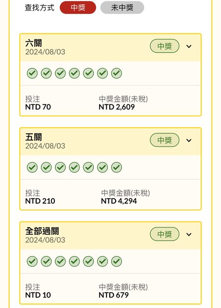This screenshot has height=308, width=221.
Task: Click 中獎 status badge on 全部過關 card
Action: pyautogui.click(x=165, y=234)
